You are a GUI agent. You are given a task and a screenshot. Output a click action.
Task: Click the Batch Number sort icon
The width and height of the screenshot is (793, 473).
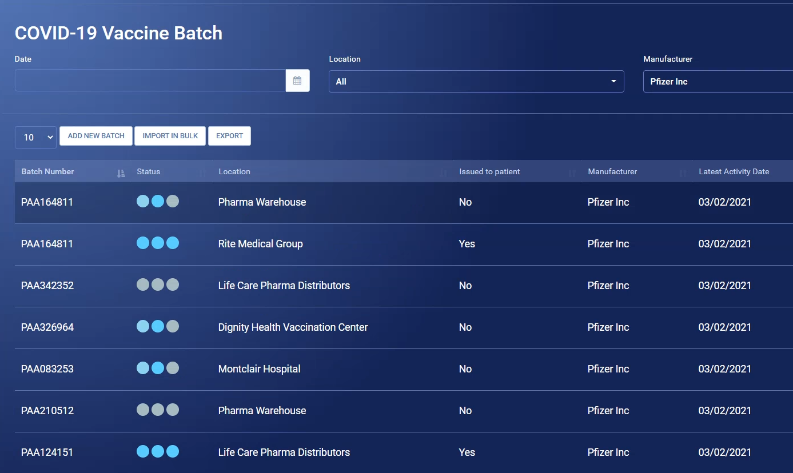121,173
